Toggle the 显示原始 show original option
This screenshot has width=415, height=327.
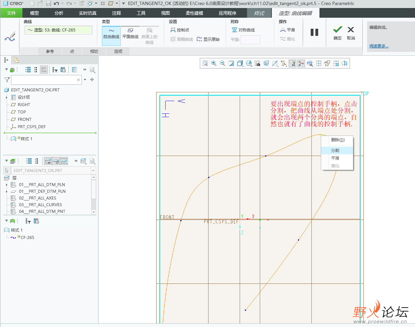208,39
